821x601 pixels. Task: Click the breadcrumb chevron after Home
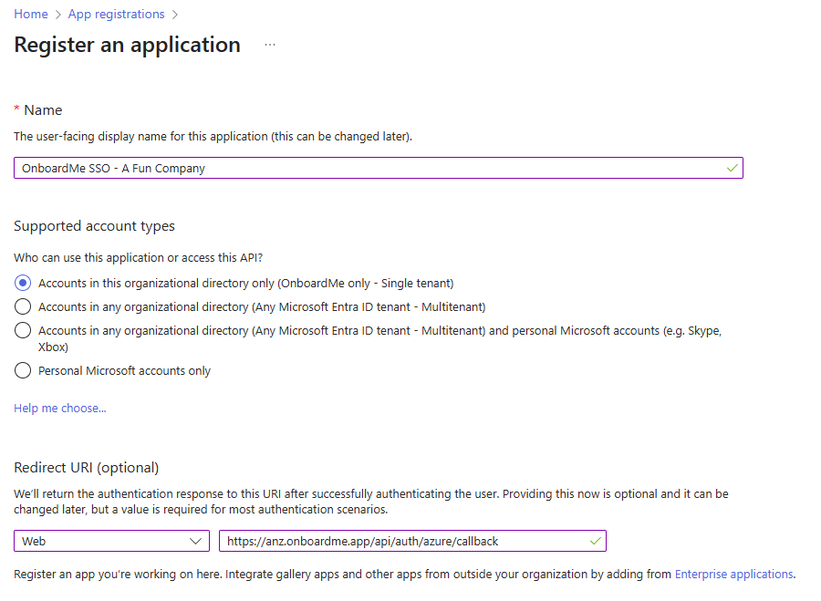58,15
